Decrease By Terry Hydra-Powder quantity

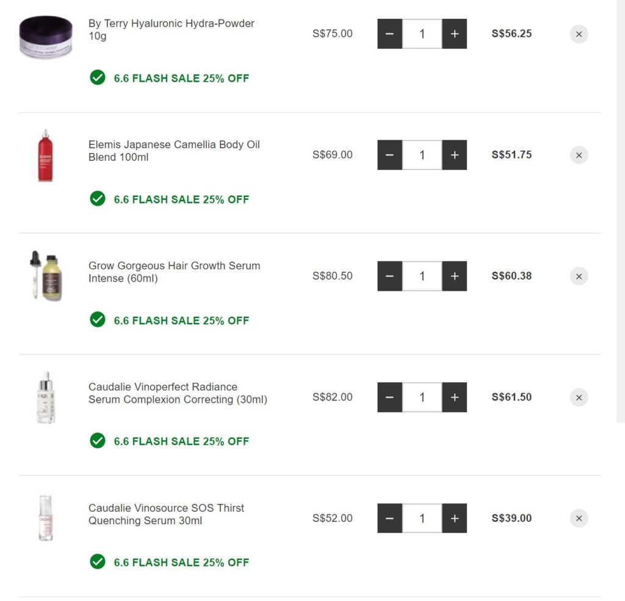389,34
